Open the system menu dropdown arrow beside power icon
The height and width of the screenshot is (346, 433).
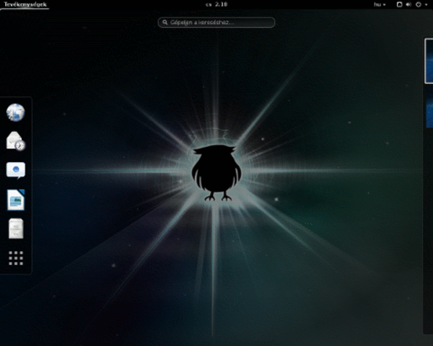coord(426,5)
